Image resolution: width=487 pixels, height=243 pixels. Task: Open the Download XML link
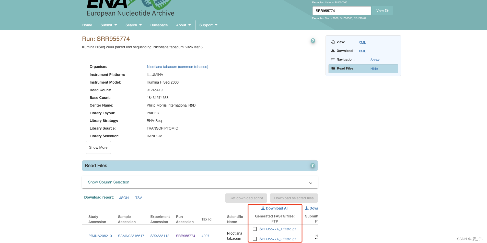click(x=362, y=51)
